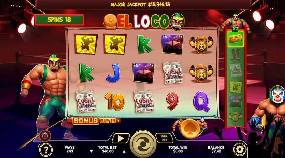Click the orange 10 reel symbol
Screen dimensions: 285x158
coord(115,101)
